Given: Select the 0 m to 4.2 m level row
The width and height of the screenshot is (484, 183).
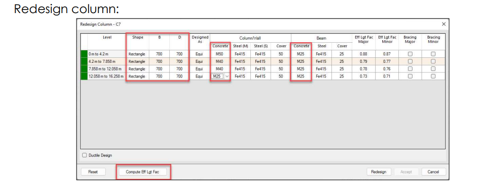Looking at the screenshot, I should [263, 54].
